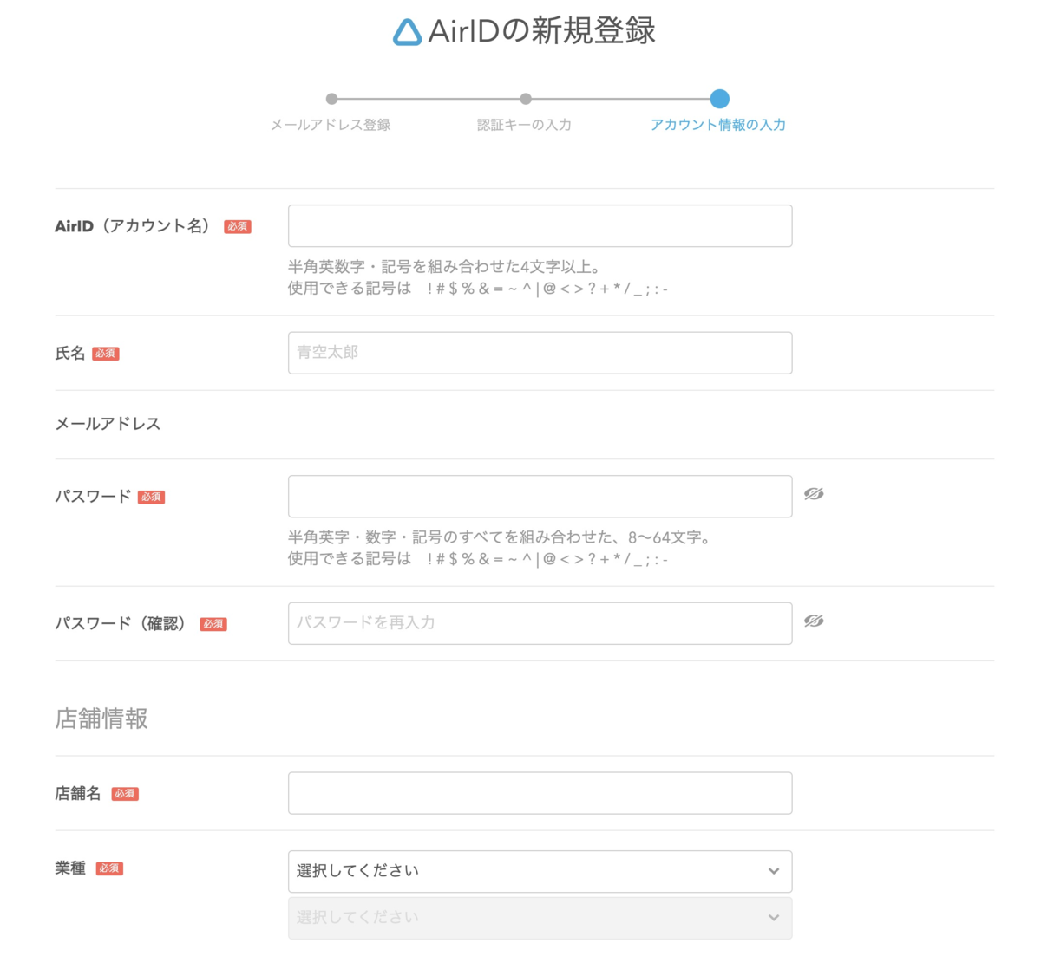This screenshot has height=956, width=1041.
Task: Toggle visibility of the パスワード（確認） field
Action: (x=814, y=621)
